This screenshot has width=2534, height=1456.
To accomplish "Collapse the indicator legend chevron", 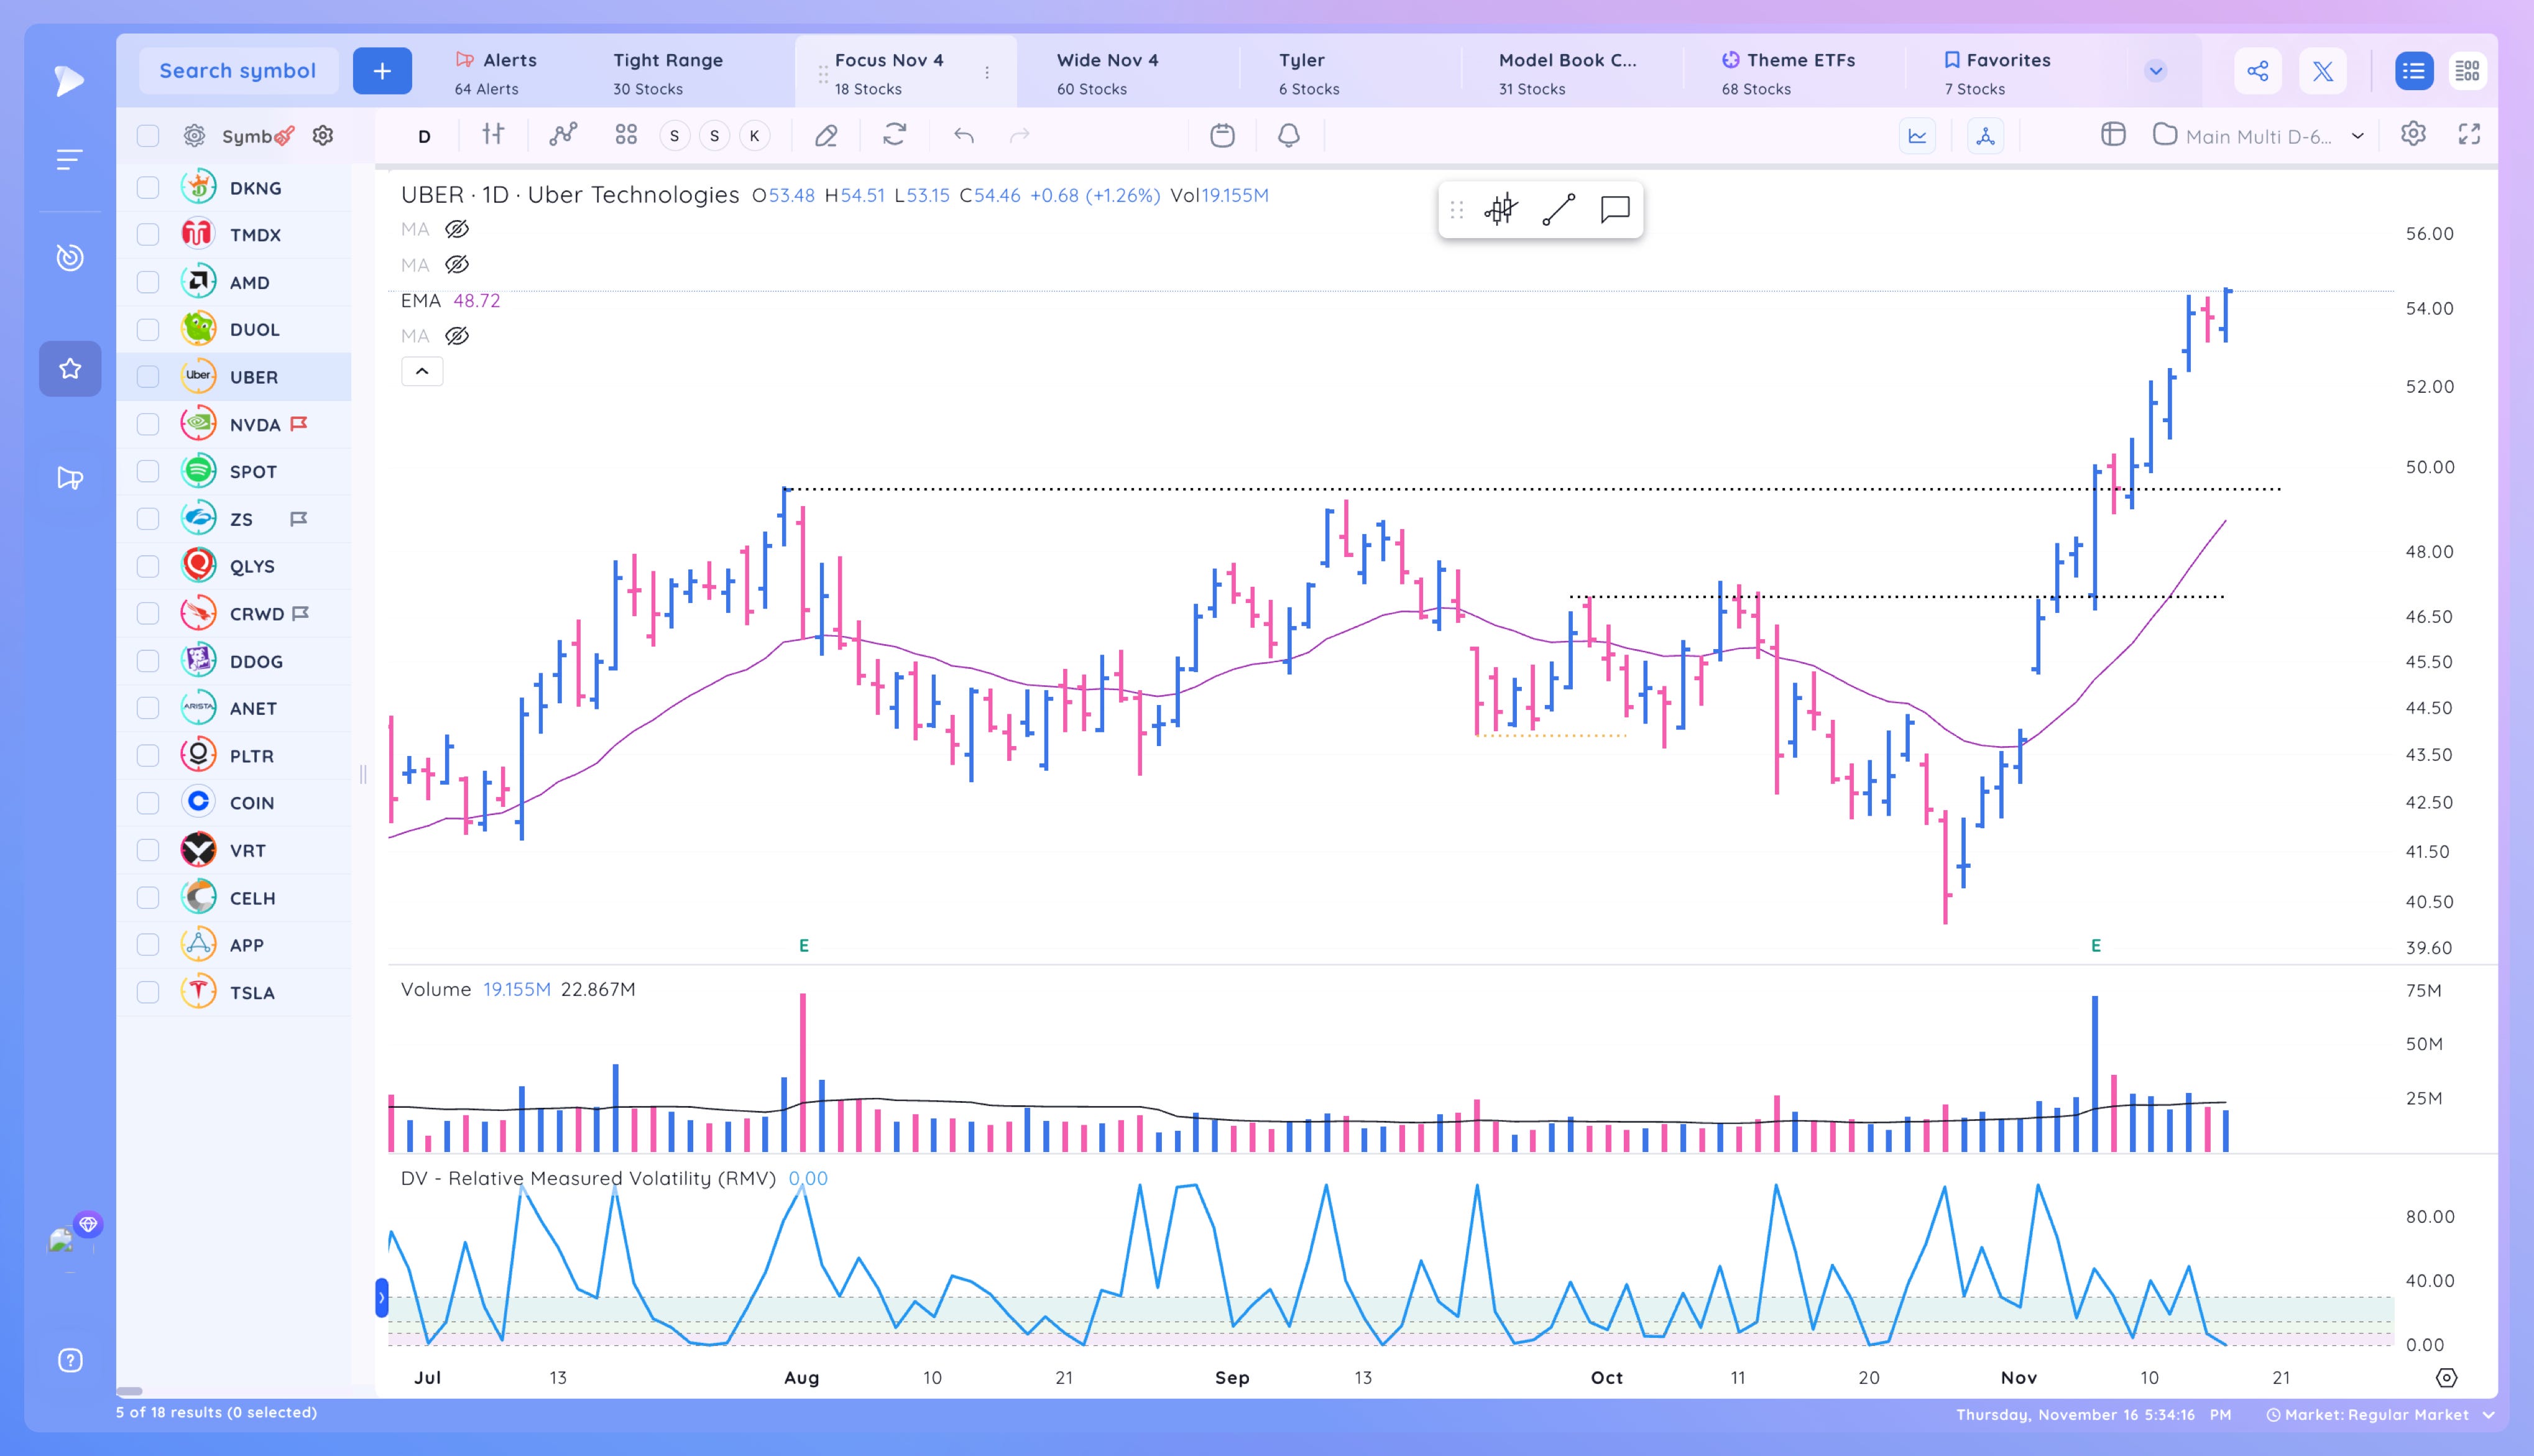I will (x=422, y=372).
